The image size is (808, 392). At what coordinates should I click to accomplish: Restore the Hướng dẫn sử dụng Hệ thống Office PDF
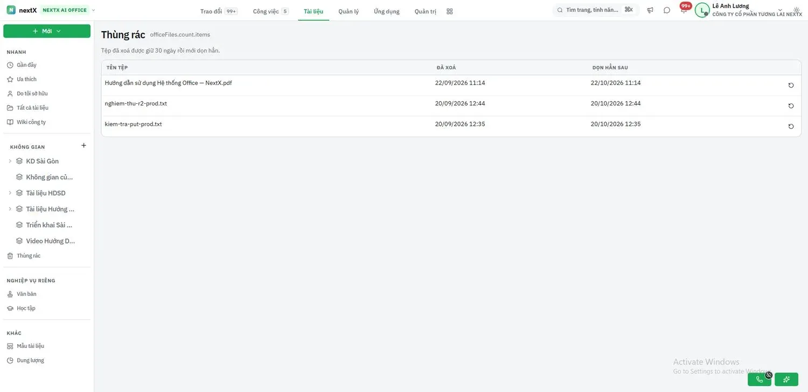coord(791,85)
